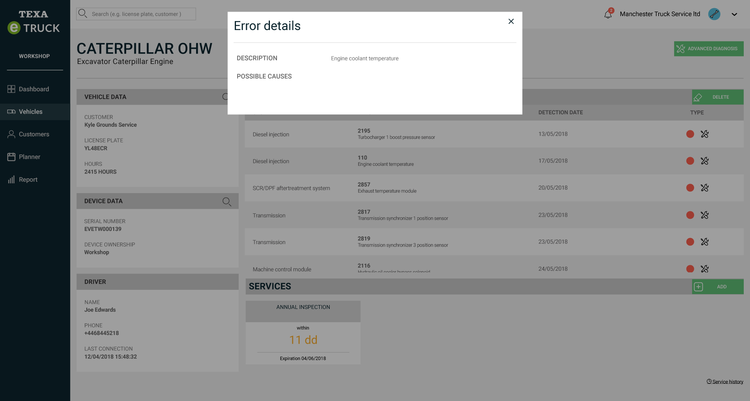Click the Service history clock icon
Image resolution: width=750 pixels, height=401 pixels.
pos(709,381)
